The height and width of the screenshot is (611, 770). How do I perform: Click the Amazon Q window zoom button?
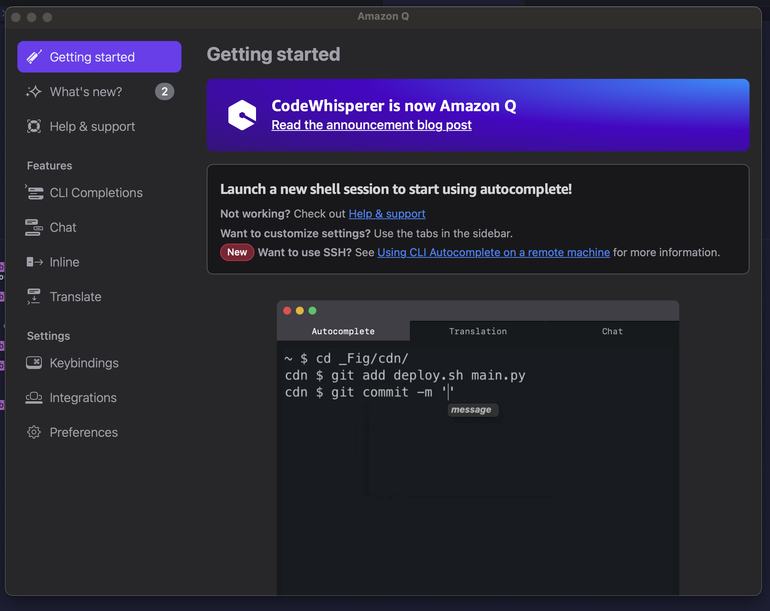pos(47,17)
